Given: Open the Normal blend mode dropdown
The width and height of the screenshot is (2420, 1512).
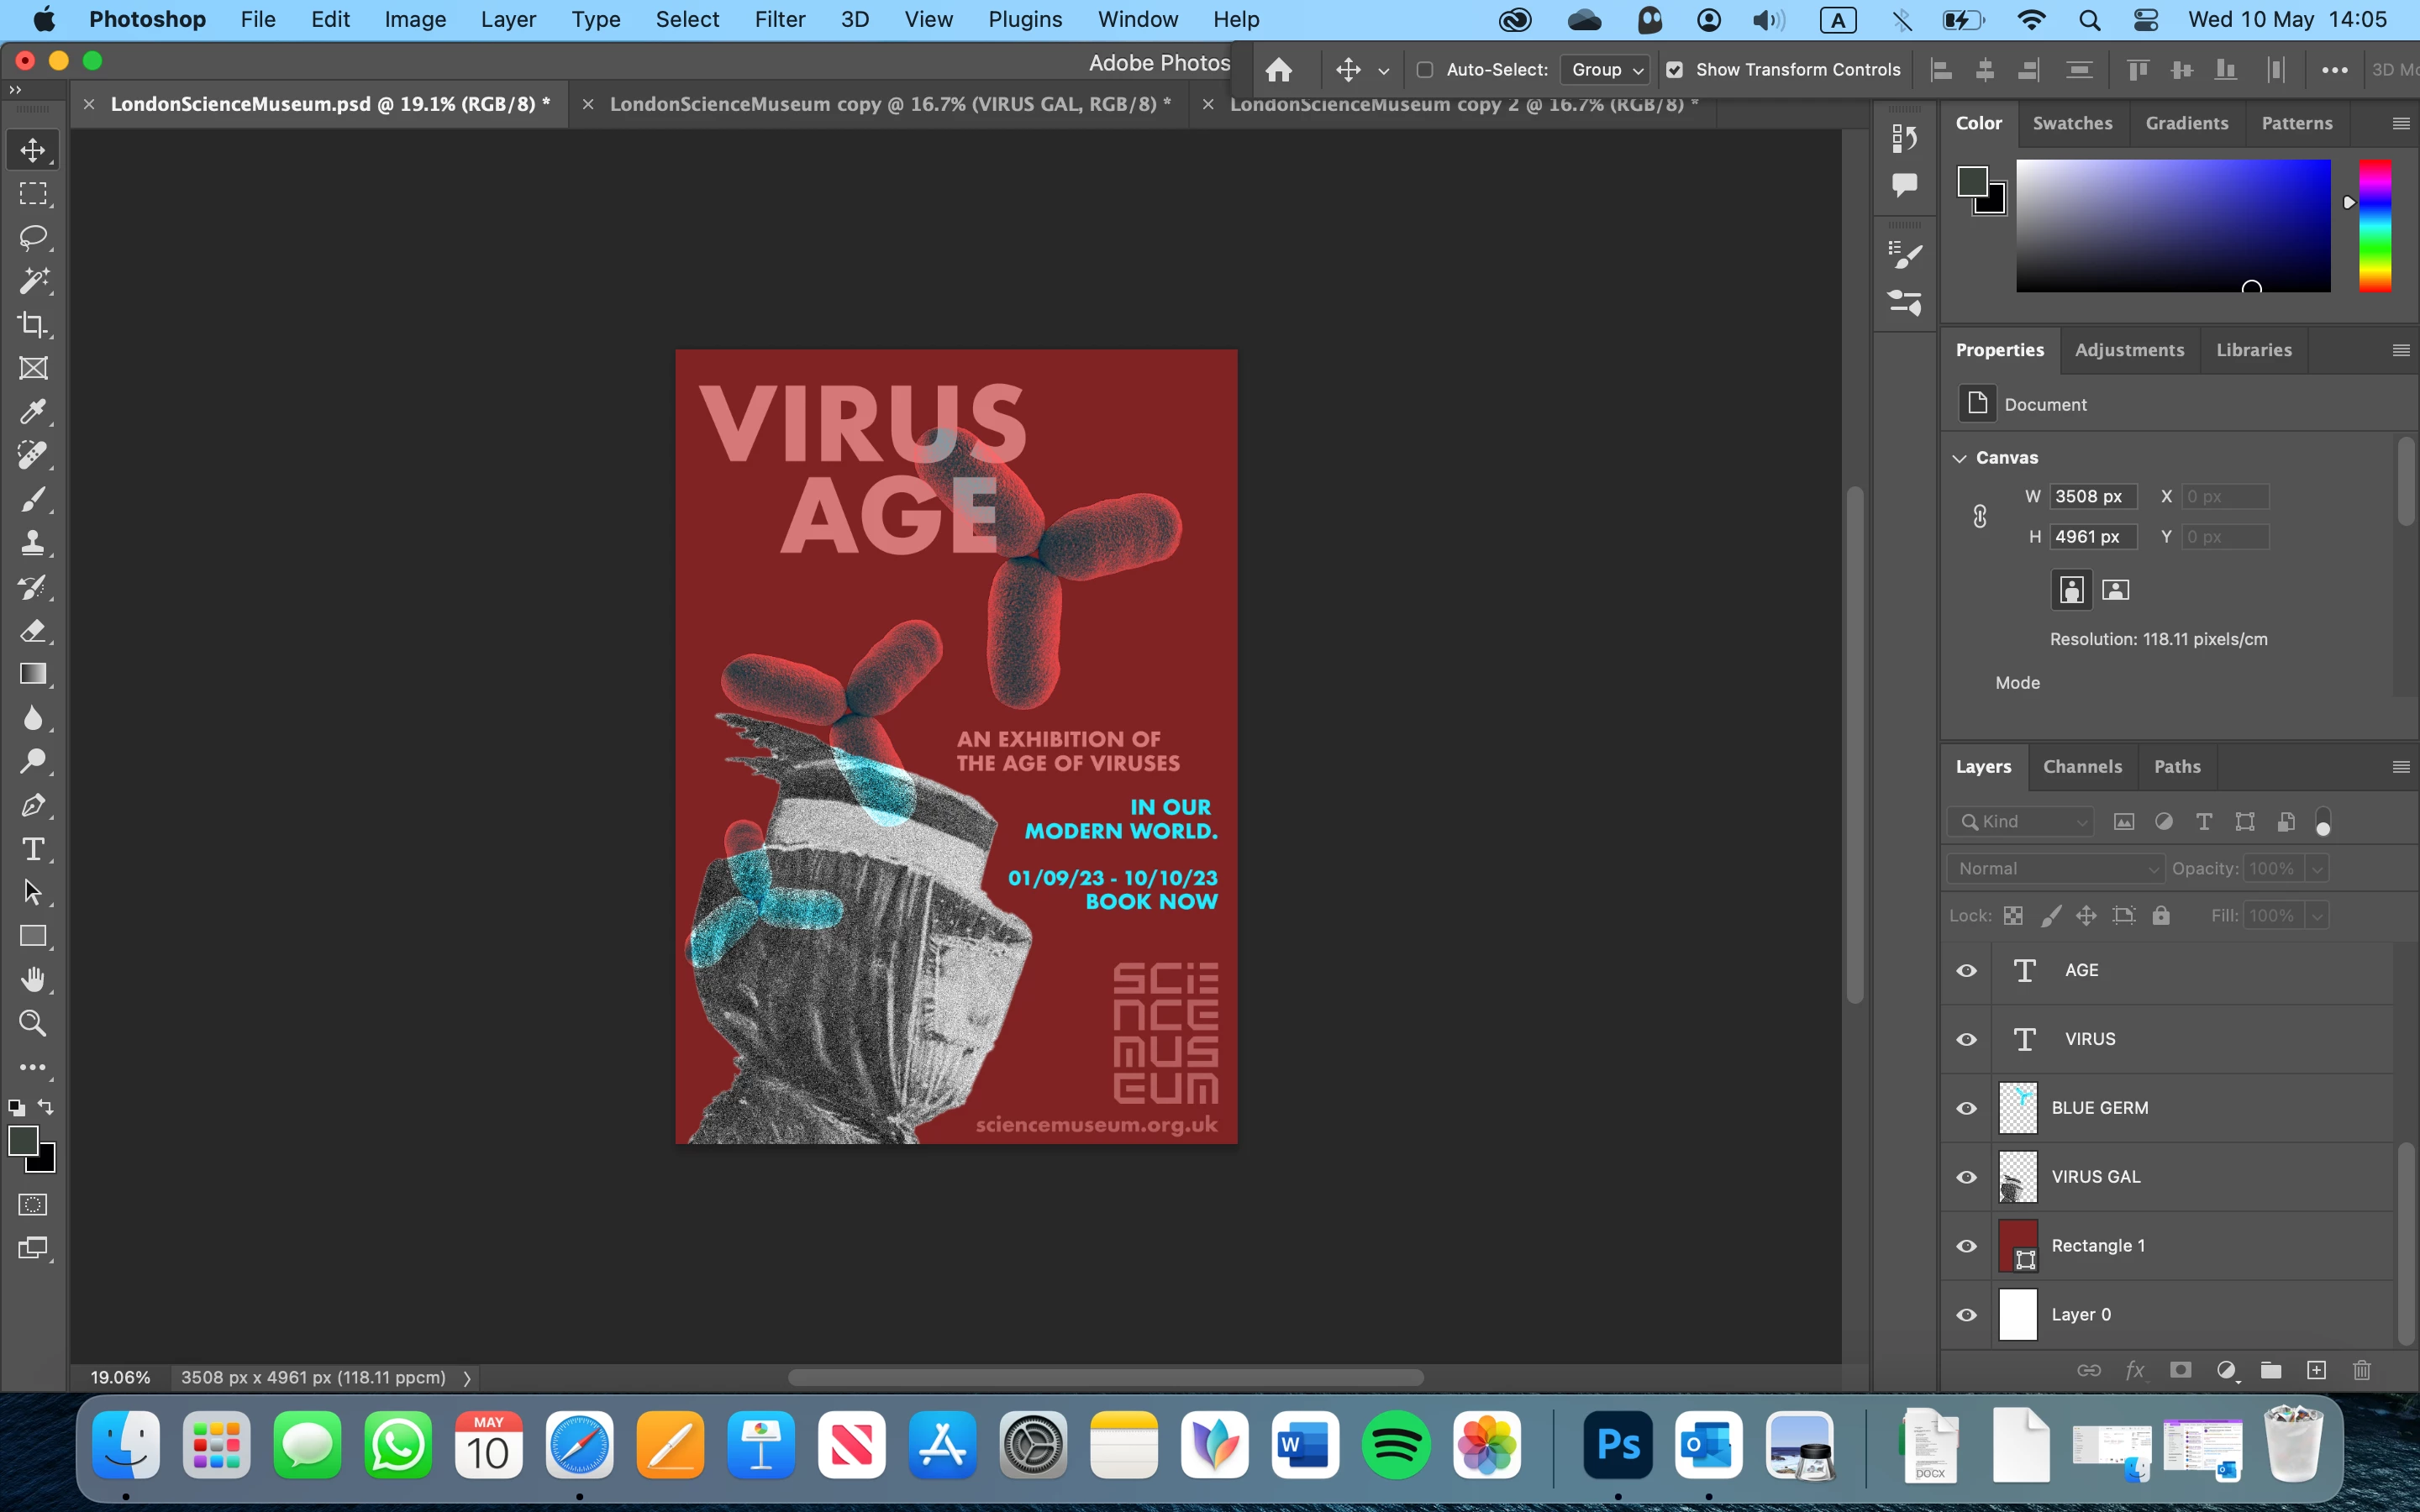Looking at the screenshot, I should (x=2055, y=868).
